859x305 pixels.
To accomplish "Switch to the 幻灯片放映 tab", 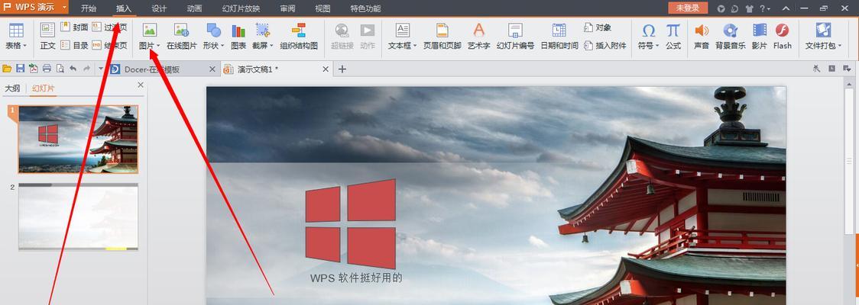I will click(241, 8).
